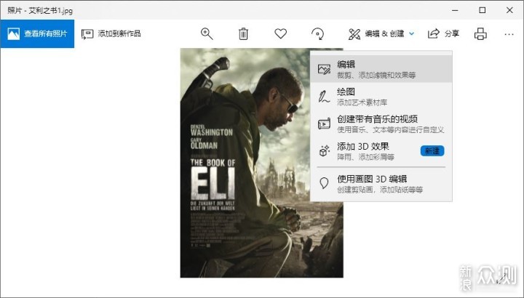Delete photo with trash can icon
524x298 pixels.
pos(243,33)
